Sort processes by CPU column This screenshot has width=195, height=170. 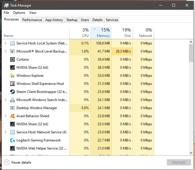(x=80, y=33)
